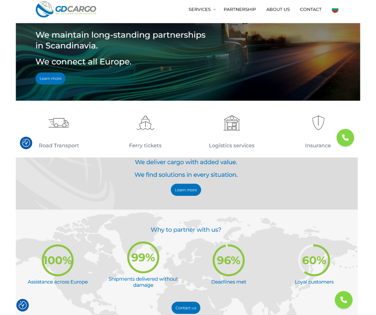
Task: Select the Insurance shield icon
Action: coord(318,123)
